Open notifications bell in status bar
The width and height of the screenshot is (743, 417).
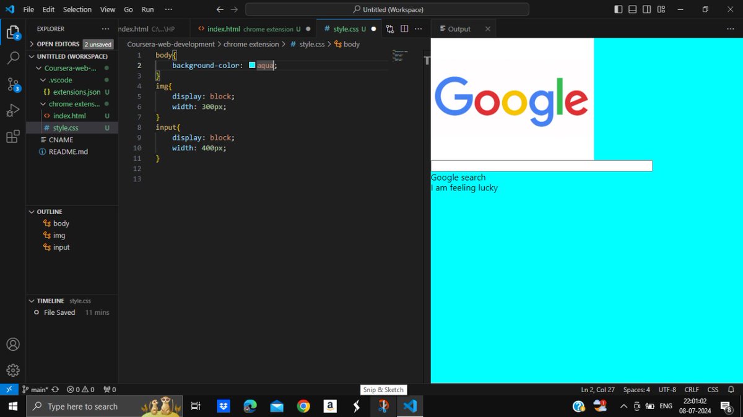coord(731,390)
